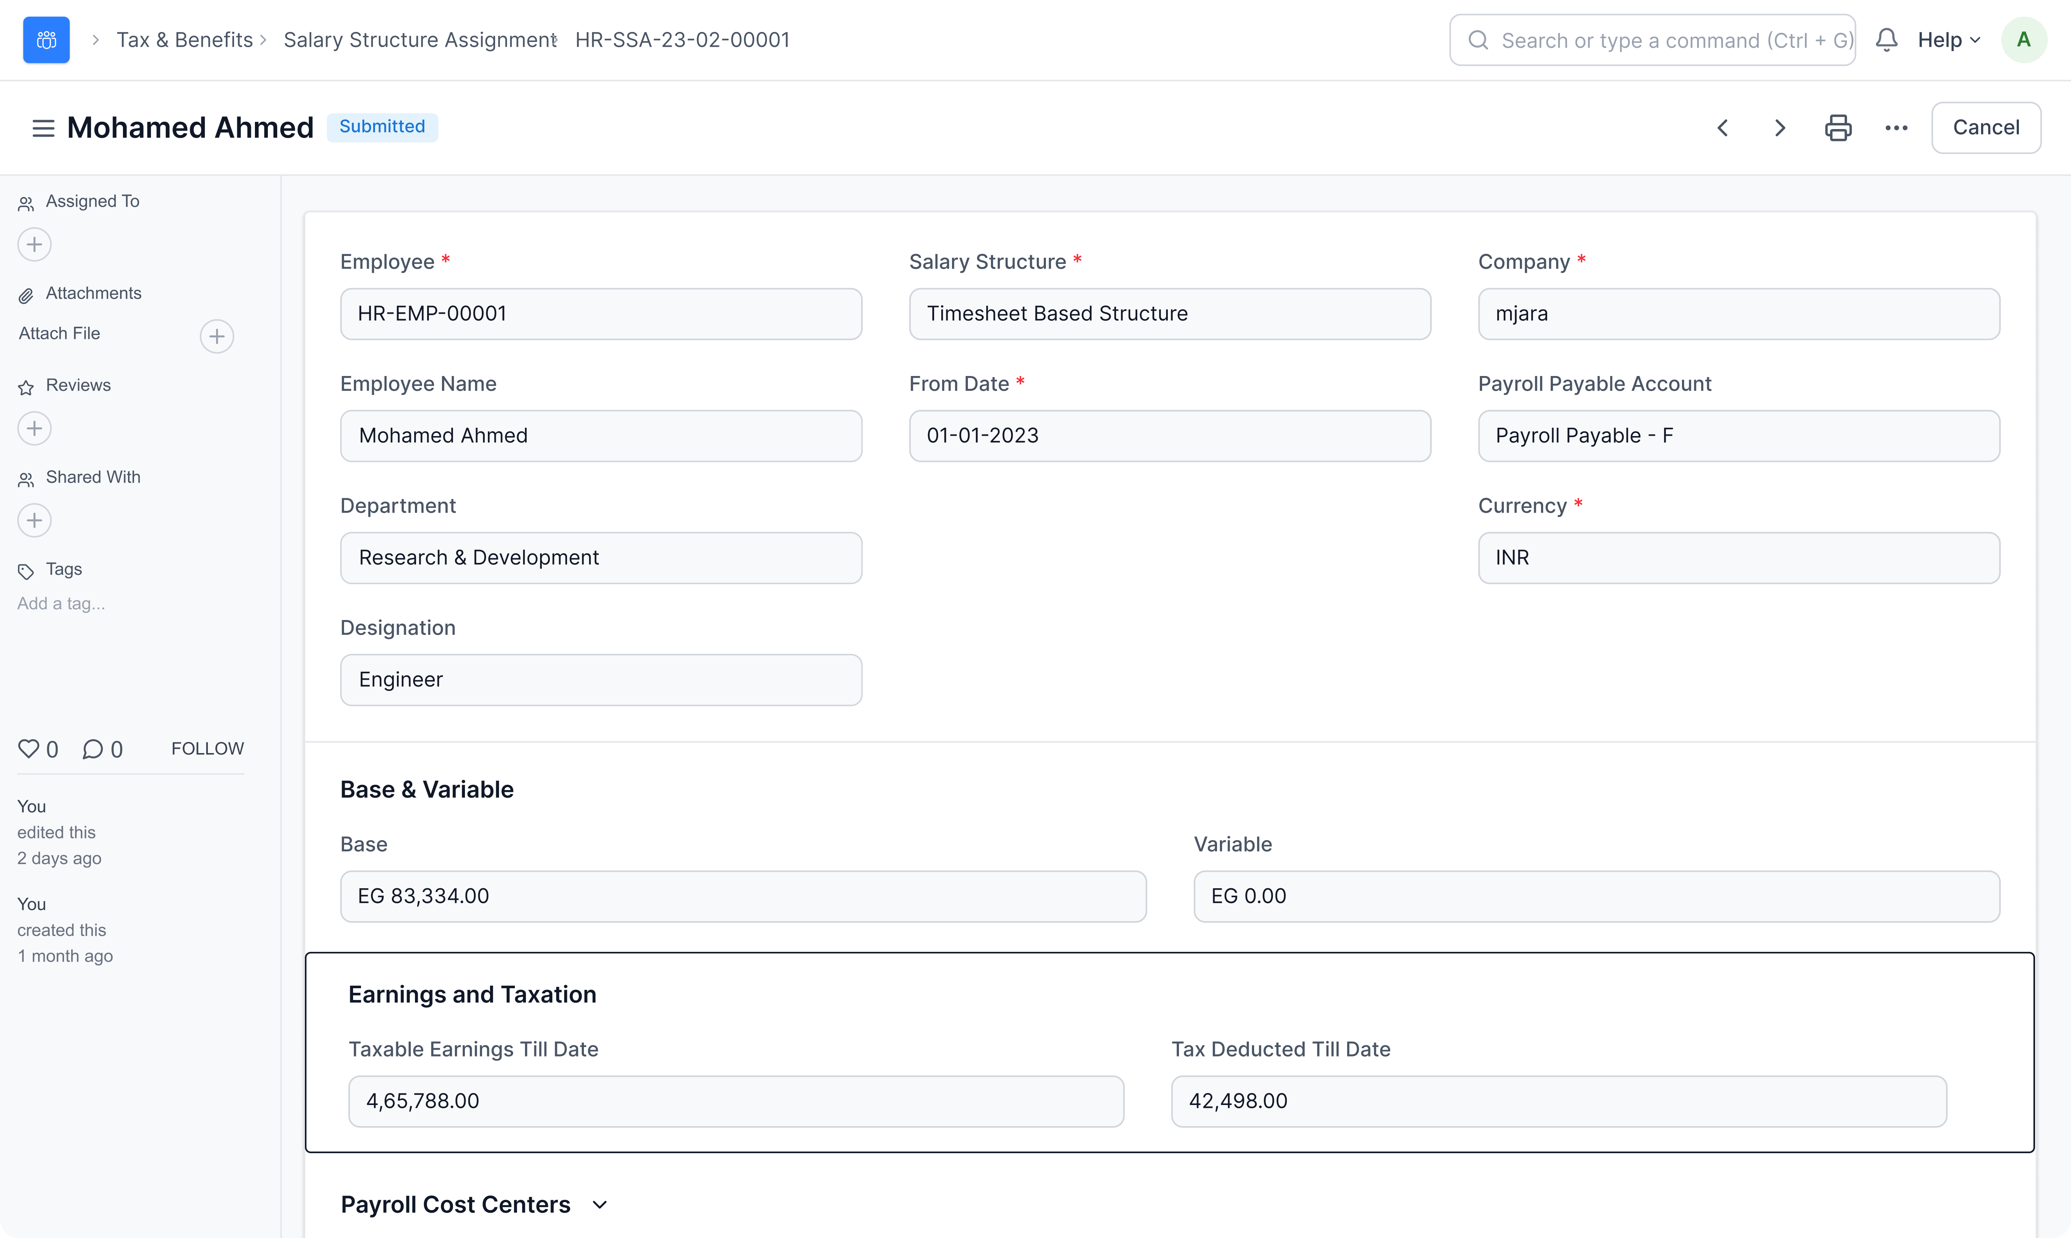Click the Cancel button

[1986, 128]
